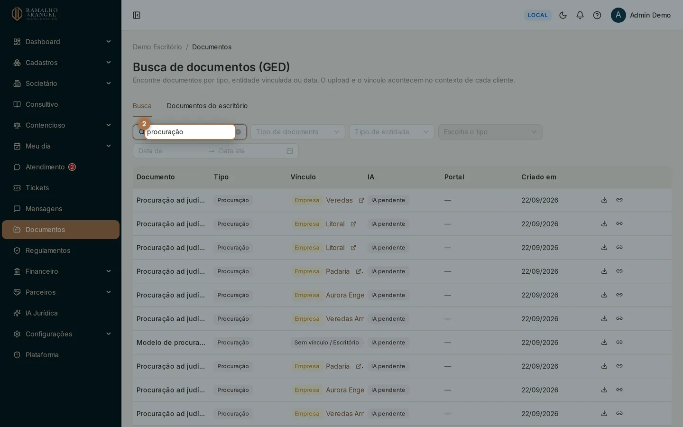Expand the Financeiro menu chevron
This screenshot has height=427, width=683.
tap(109, 271)
